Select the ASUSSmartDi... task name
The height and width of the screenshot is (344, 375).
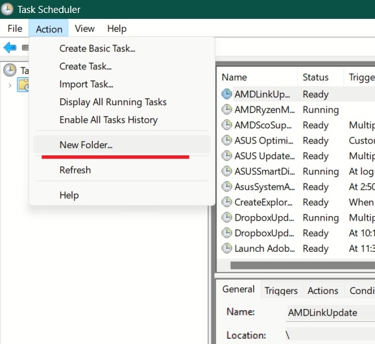265,171
